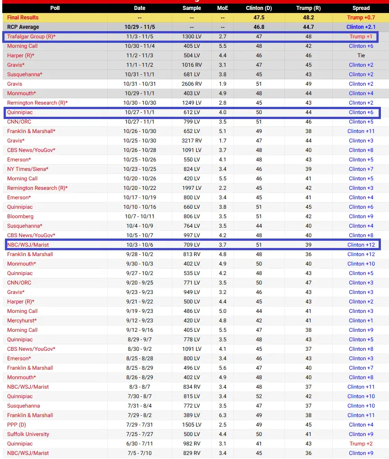Open Susquehanna poll dated 7/31 - 8/4
The image size is (389, 459).
point(23,406)
